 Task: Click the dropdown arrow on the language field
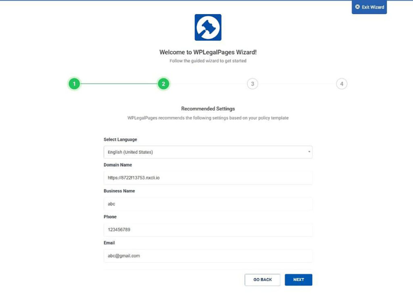click(309, 152)
